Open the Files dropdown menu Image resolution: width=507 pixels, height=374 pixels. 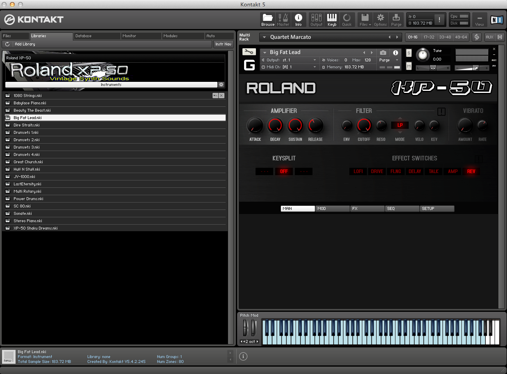click(x=365, y=19)
